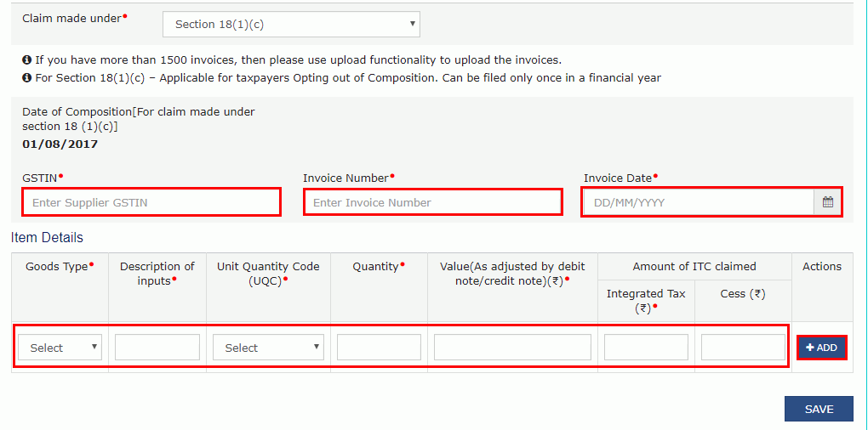Screen dimensions: 868x430
Task: Click the Item Details section heading
Action: tap(48, 238)
